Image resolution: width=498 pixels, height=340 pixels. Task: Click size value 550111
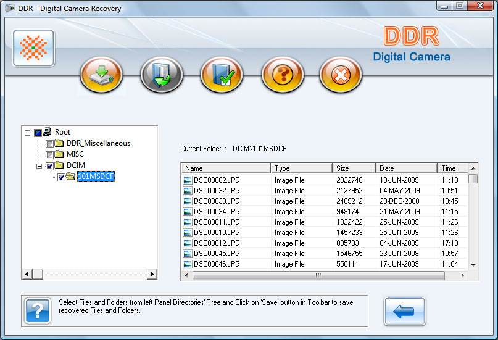(x=347, y=264)
